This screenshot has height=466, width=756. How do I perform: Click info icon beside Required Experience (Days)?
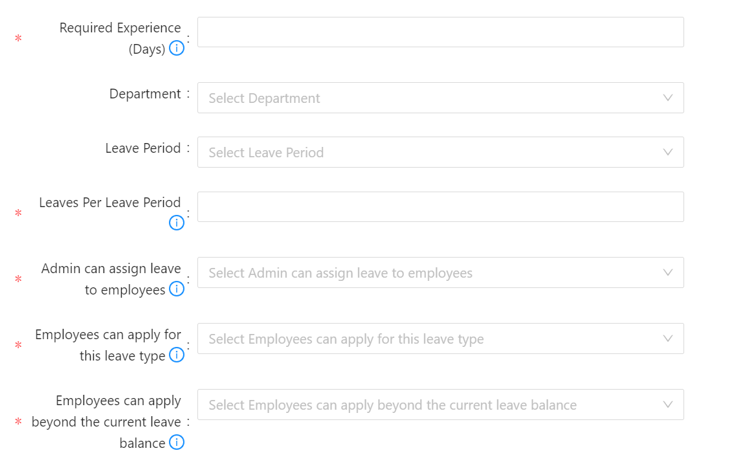point(177,48)
